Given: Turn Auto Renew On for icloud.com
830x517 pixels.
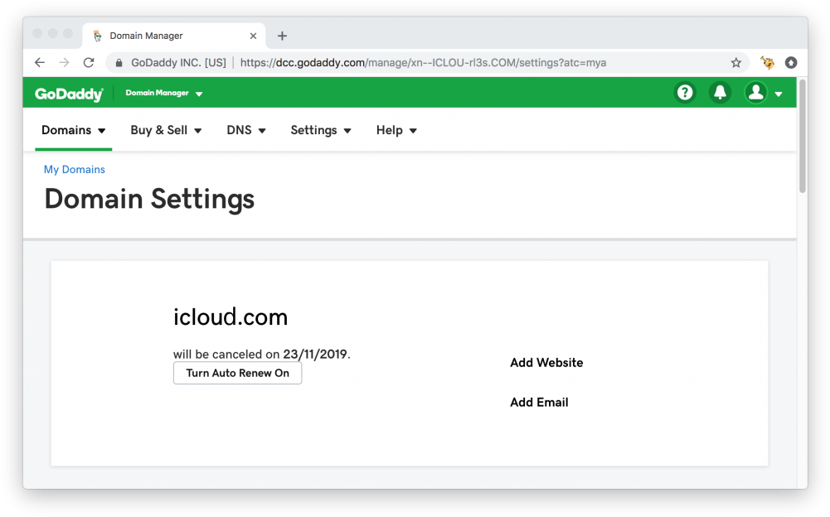Looking at the screenshot, I should point(237,373).
